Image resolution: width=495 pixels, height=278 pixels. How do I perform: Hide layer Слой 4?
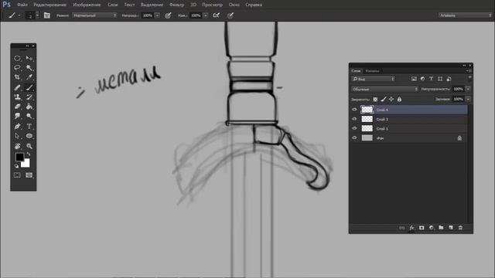[354, 110]
